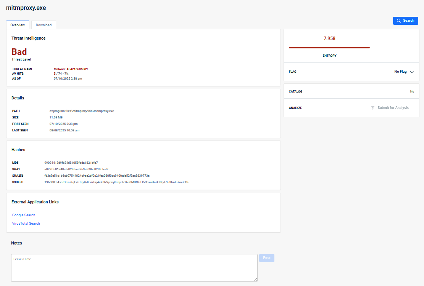The height and width of the screenshot is (286, 424).
Task: Click the Catalog value No
Action: coord(412,91)
